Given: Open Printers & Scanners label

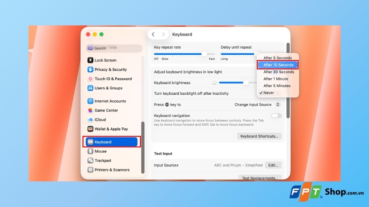Looking at the screenshot, I should (x=112, y=170).
